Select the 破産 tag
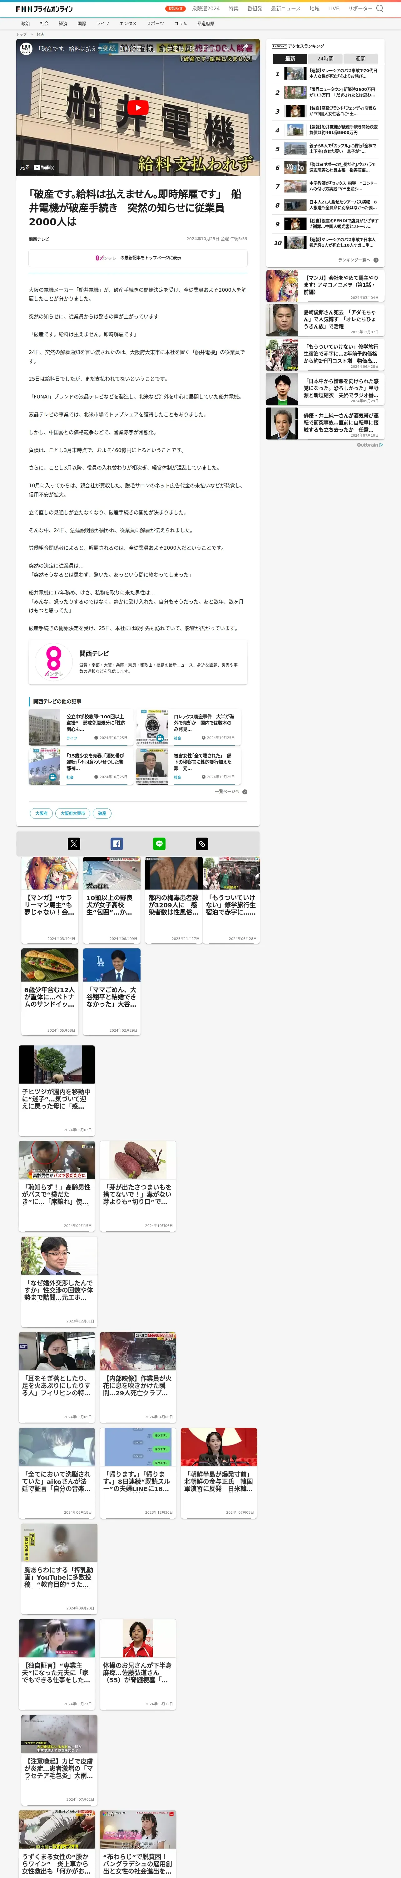401x1878 pixels. pos(102,813)
